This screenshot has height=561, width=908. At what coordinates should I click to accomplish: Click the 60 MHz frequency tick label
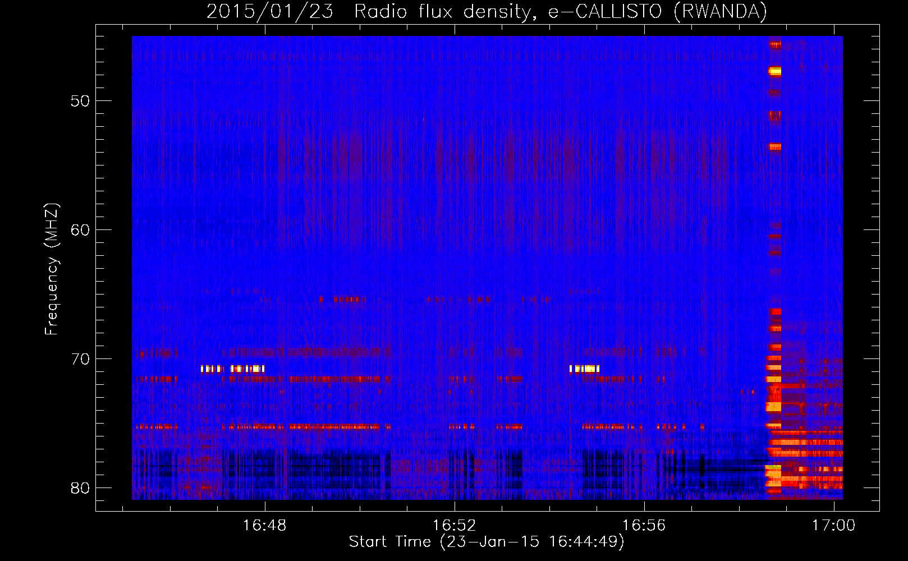click(80, 230)
